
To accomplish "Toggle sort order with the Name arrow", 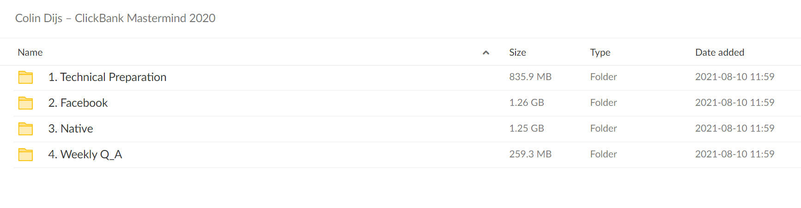I will pos(485,52).
